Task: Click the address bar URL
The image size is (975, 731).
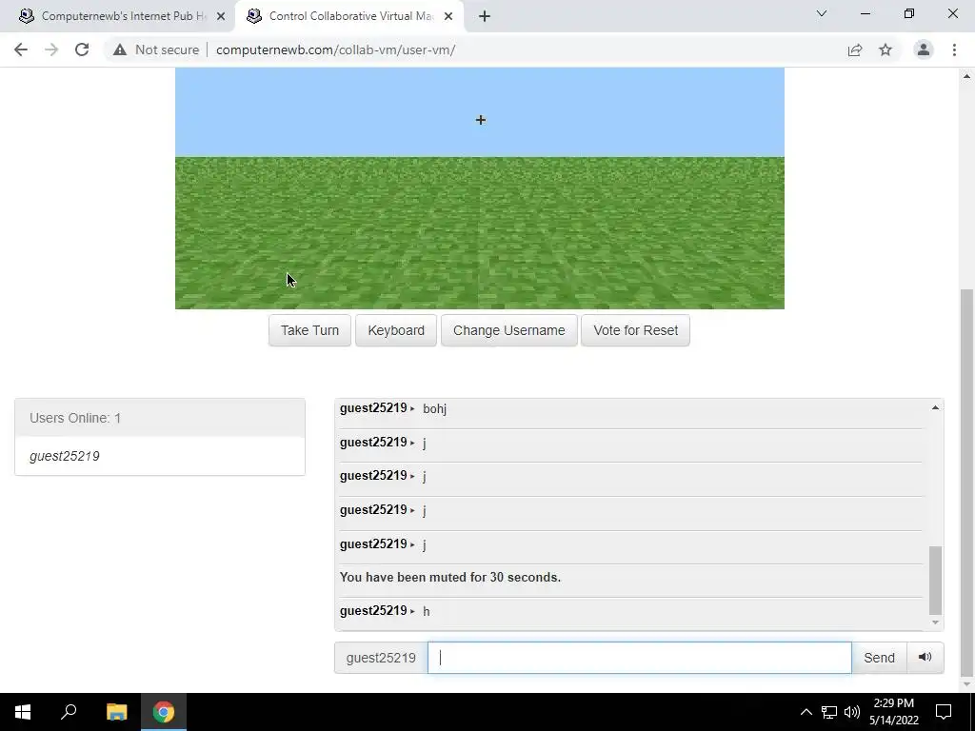Action: pyautogui.click(x=336, y=49)
